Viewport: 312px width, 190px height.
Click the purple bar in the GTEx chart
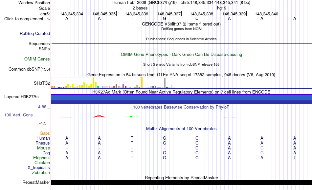tap(123, 86)
